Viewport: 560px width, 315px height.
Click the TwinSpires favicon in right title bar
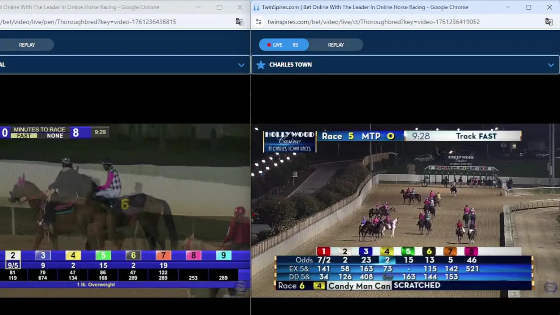point(256,7)
